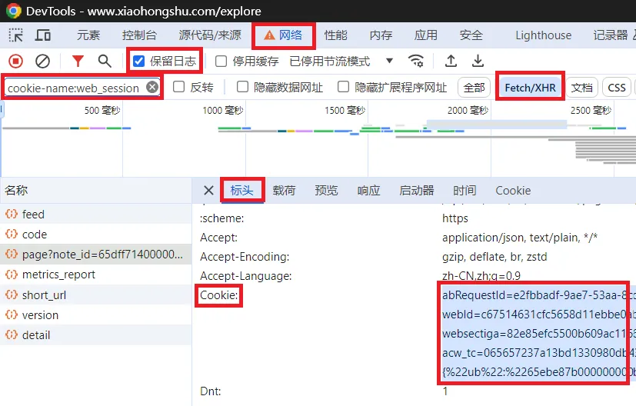Click the 'gzip, deflate, br, zstd' value
This screenshot has width=636, height=406.
[x=494, y=257]
